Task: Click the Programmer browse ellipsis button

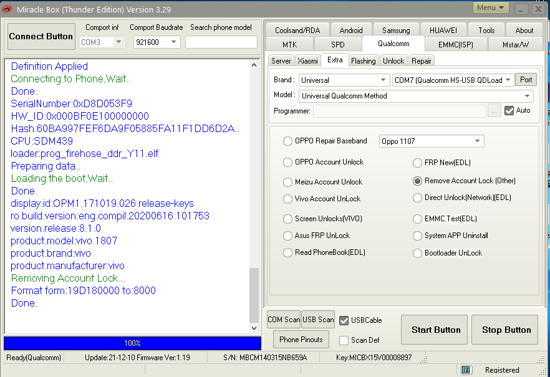Action: pyautogui.click(x=495, y=111)
